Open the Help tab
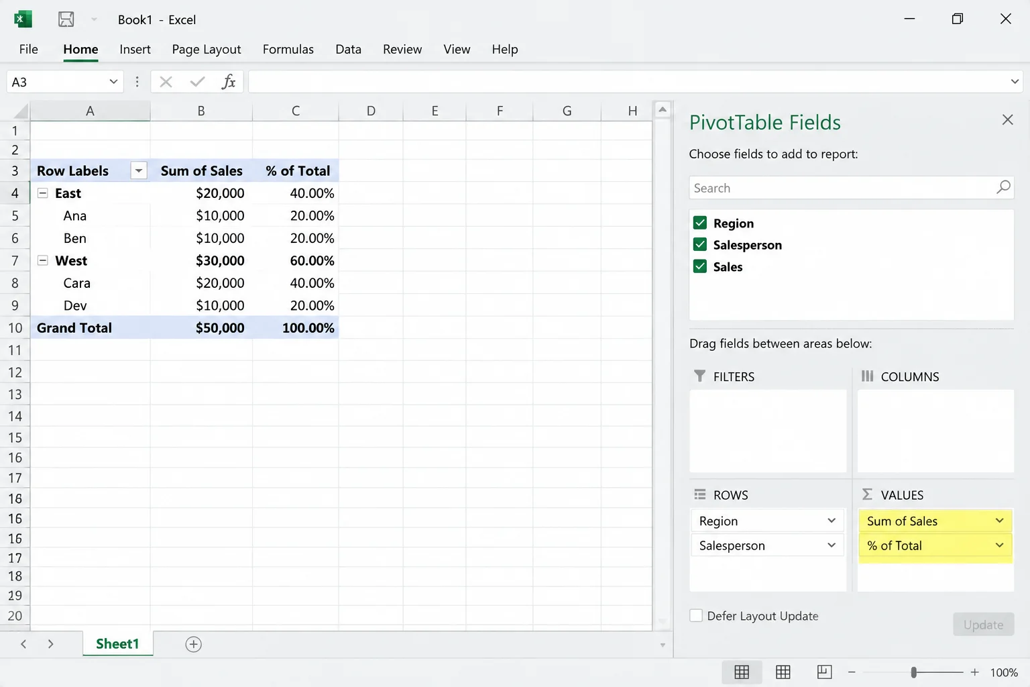Viewport: 1030px width, 687px height. coord(505,49)
